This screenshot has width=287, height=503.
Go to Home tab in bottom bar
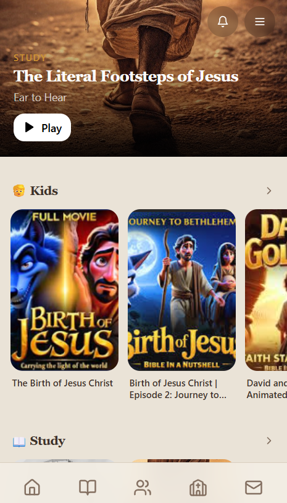[x=32, y=487]
